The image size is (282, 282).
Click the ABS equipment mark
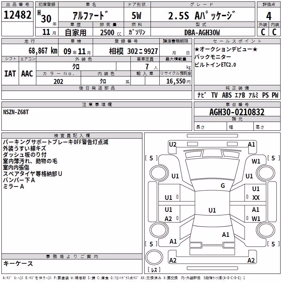[227, 95]
